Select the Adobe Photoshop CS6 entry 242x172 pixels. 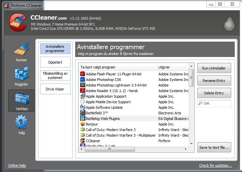pyautogui.click(x=103, y=80)
